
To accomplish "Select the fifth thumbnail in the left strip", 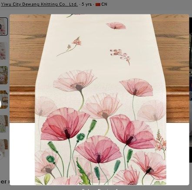I will click(x=3, y=124).
